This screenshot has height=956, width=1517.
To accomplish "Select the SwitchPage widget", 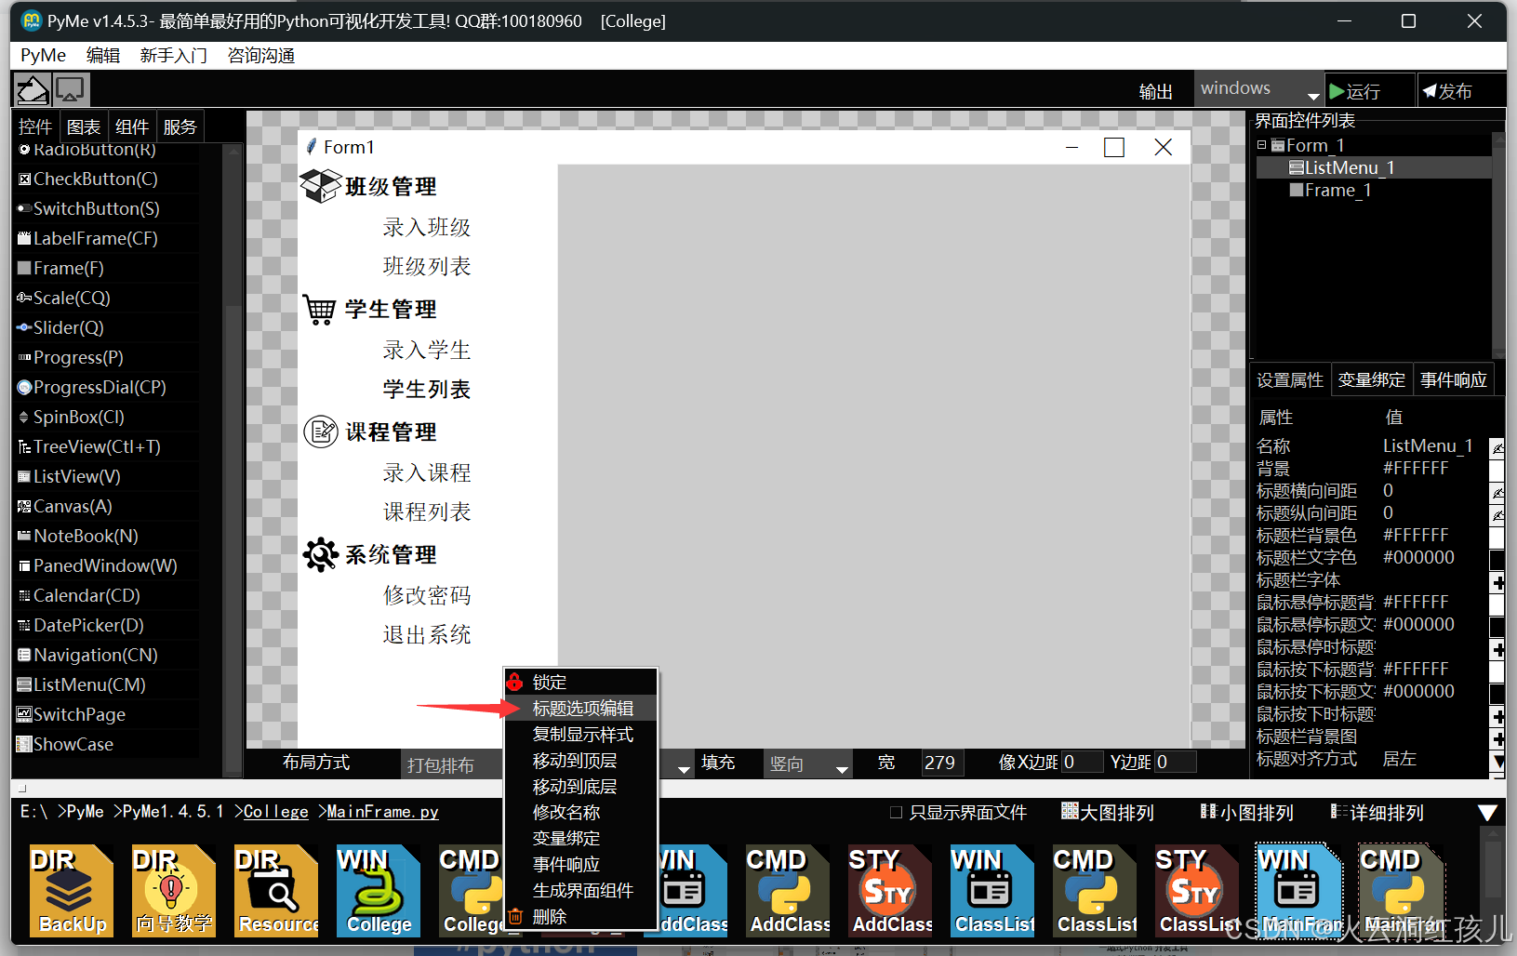I will coord(72,714).
